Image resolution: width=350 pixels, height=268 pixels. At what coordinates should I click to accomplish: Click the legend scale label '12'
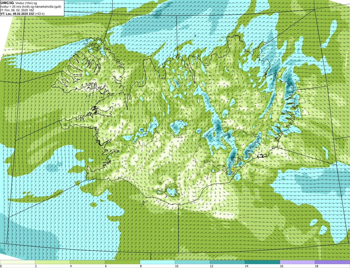(212, 266)
